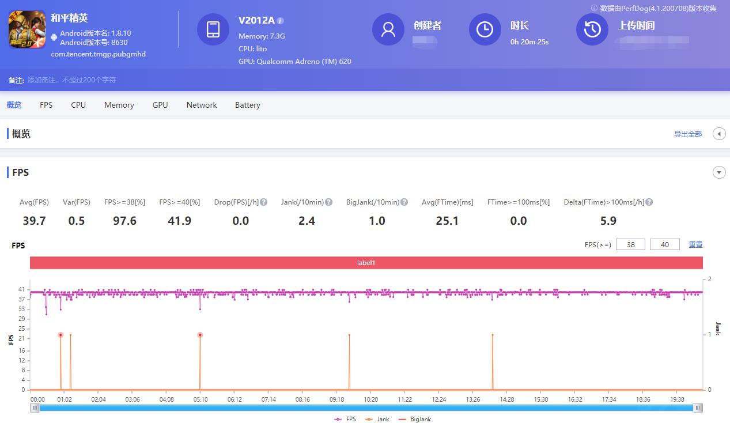The width and height of the screenshot is (730, 423).
Task: Toggle the Jank series in chart legend
Action: tap(377, 419)
